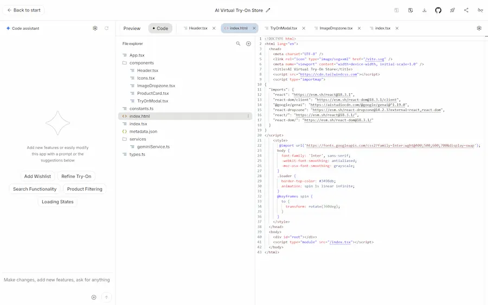The height and width of the screenshot is (305, 488).
Task: Send the prompt with the arrow button
Action: point(106,297)
